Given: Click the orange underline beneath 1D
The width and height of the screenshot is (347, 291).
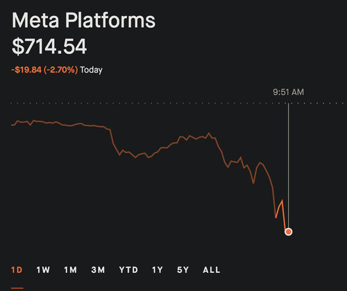Looking at the screenshot, I should click(x=17, y=288).
